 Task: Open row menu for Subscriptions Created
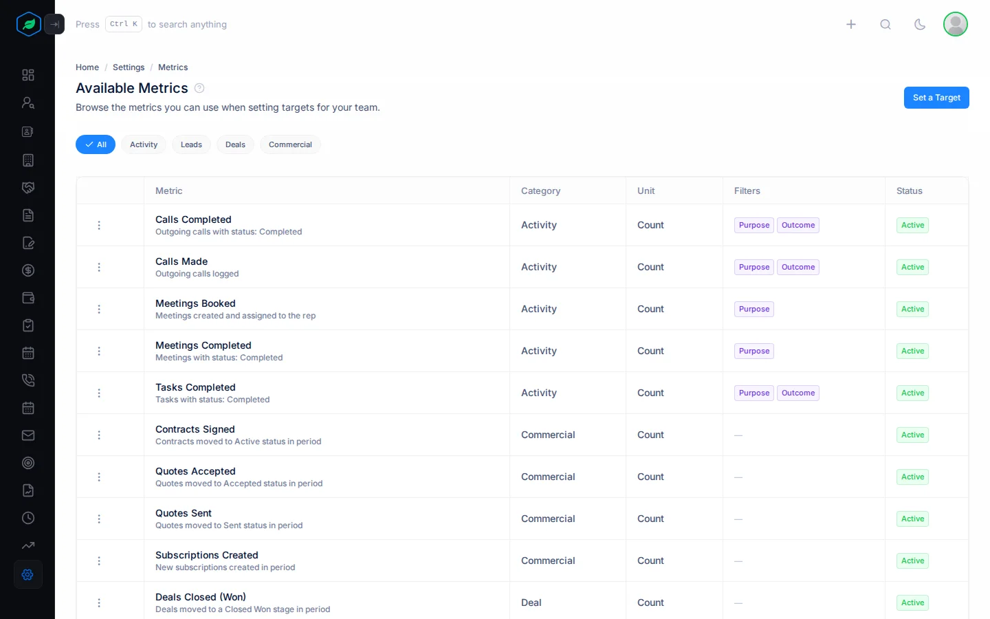pos(99,561)
